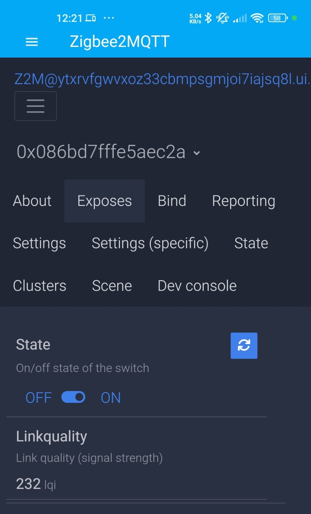Set switch state to ON
Viewport: 311px width, 514px height.
click(x=111, y=398)
